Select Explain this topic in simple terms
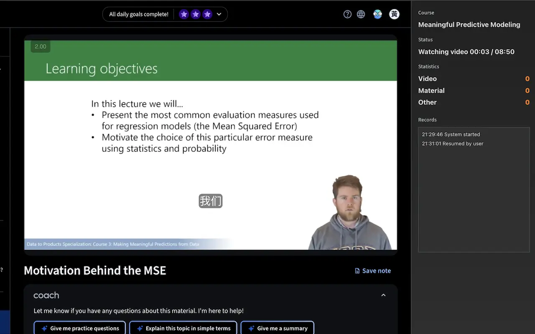The width and height of the screenshot is (535, 334). (183, 328)
